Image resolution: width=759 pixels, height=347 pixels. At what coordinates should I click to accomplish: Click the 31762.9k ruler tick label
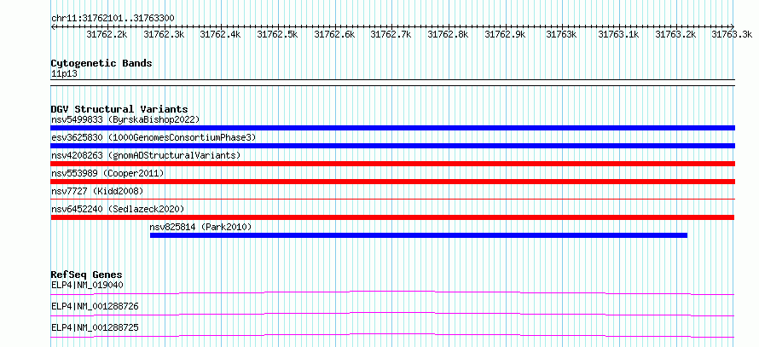[506, 34]
